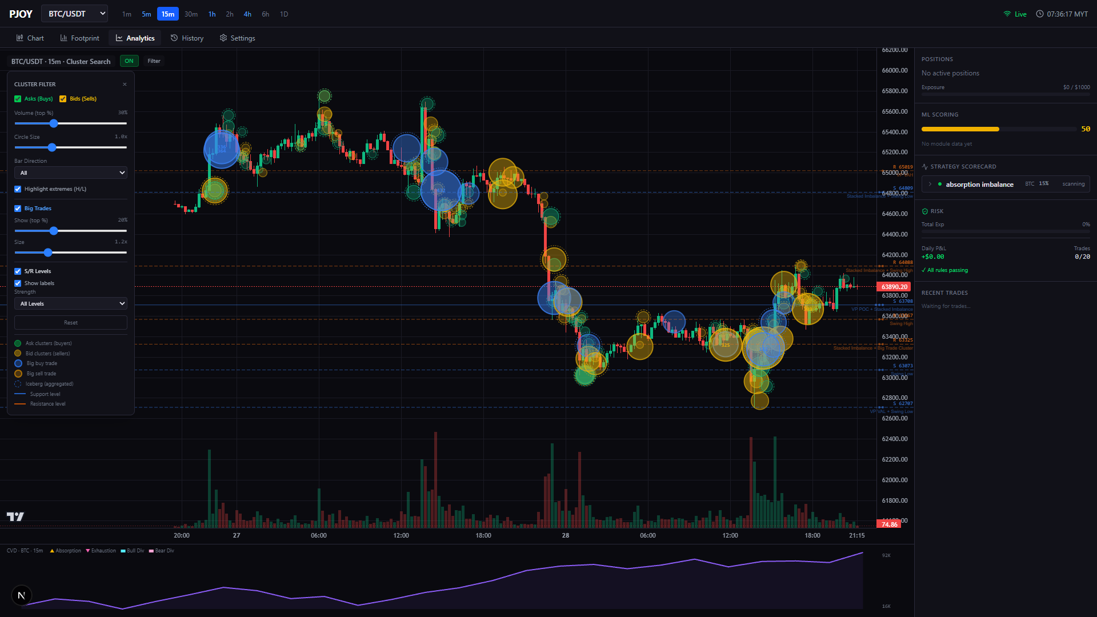This screenshot has height=617, width=1097.
Task: Close the Cluster Filter panel
Action: 125,85
